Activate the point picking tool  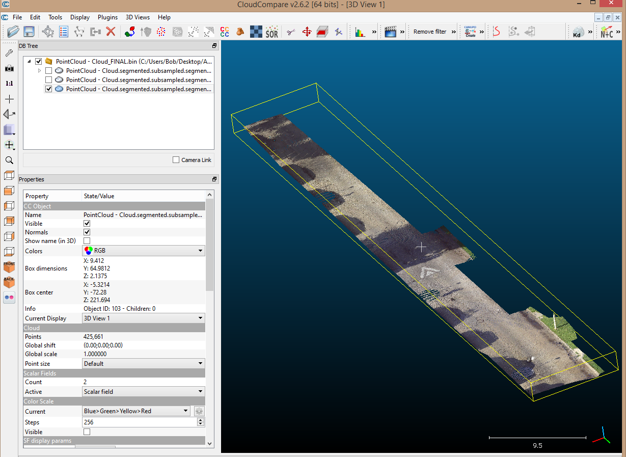coord(48,32)
